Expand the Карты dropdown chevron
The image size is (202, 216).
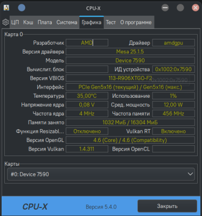click(x=190, y=174)
